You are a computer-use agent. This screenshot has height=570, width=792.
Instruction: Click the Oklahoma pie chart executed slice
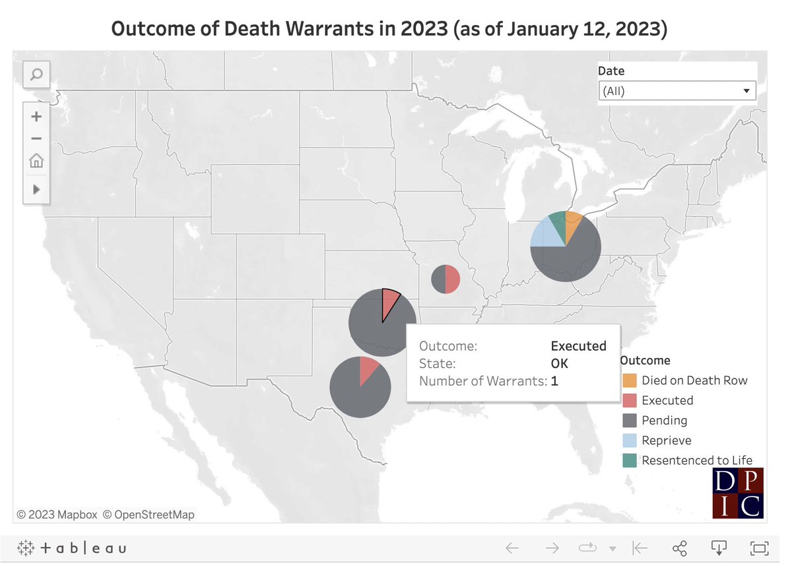(389, 303)
